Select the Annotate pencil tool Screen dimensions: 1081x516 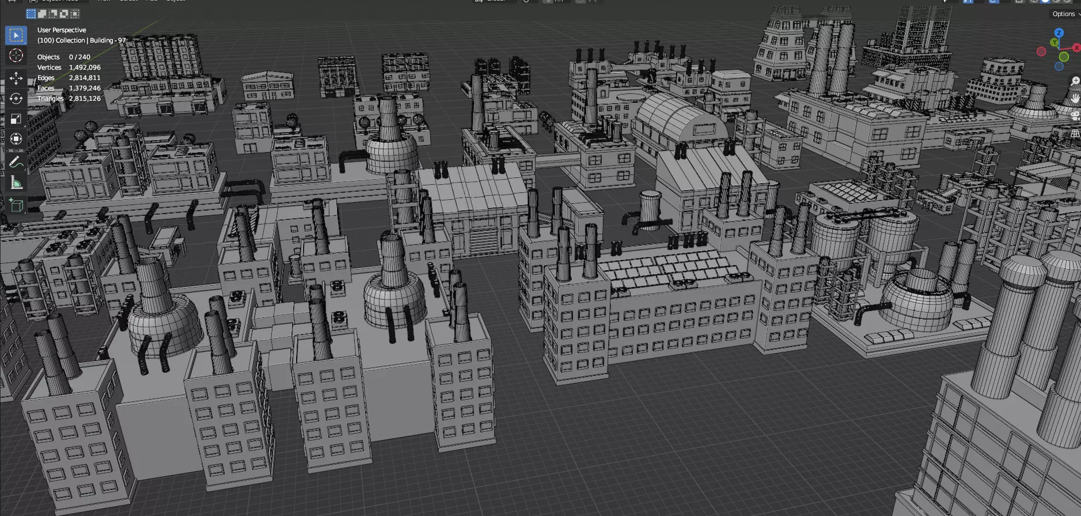[x=16, y=162]
